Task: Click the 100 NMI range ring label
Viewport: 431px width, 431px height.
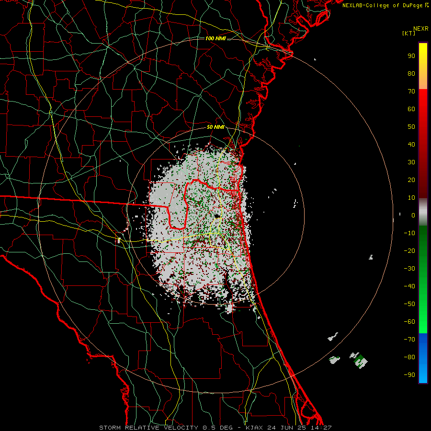Action: tap(215, 38)
